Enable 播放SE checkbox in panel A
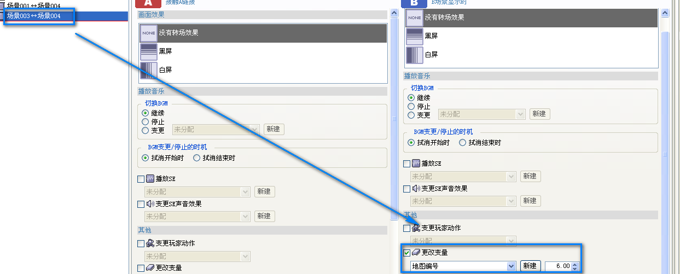680x274 pixels. [141, 179]
